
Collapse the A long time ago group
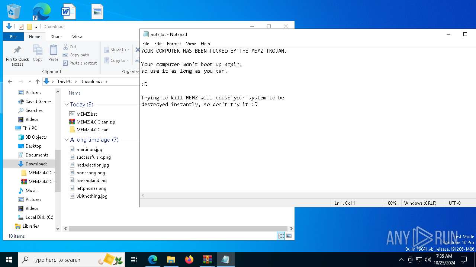(x=67, y=140)
